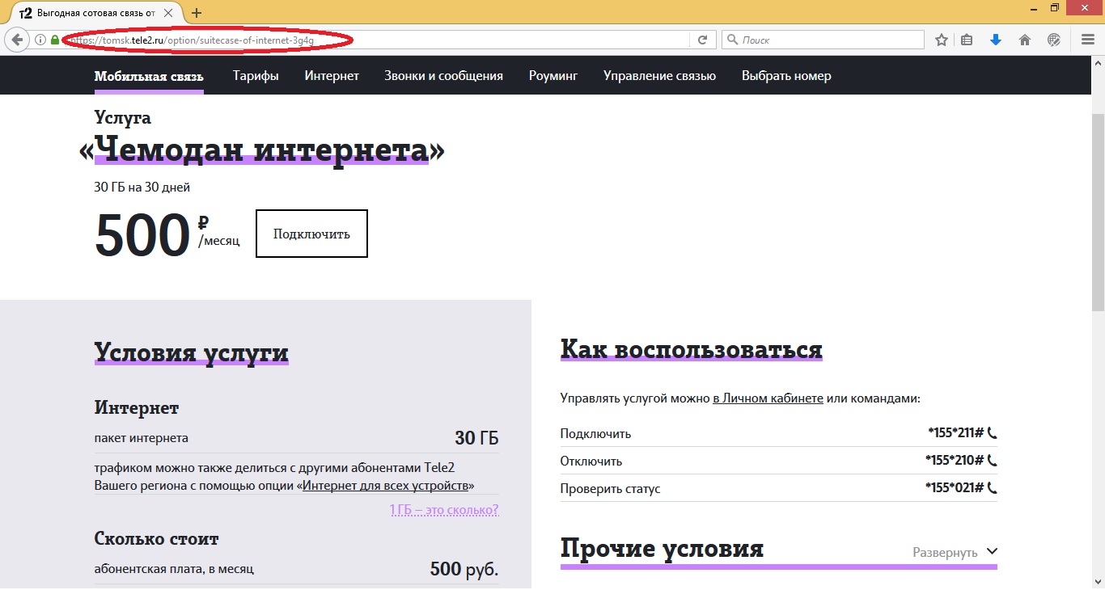This screenshot has height=590, width=1105.
Task: Open the bookmarks list icon
Action: [x=967, y=38]
